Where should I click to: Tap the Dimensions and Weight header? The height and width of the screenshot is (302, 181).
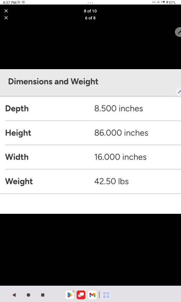(53, 82)
